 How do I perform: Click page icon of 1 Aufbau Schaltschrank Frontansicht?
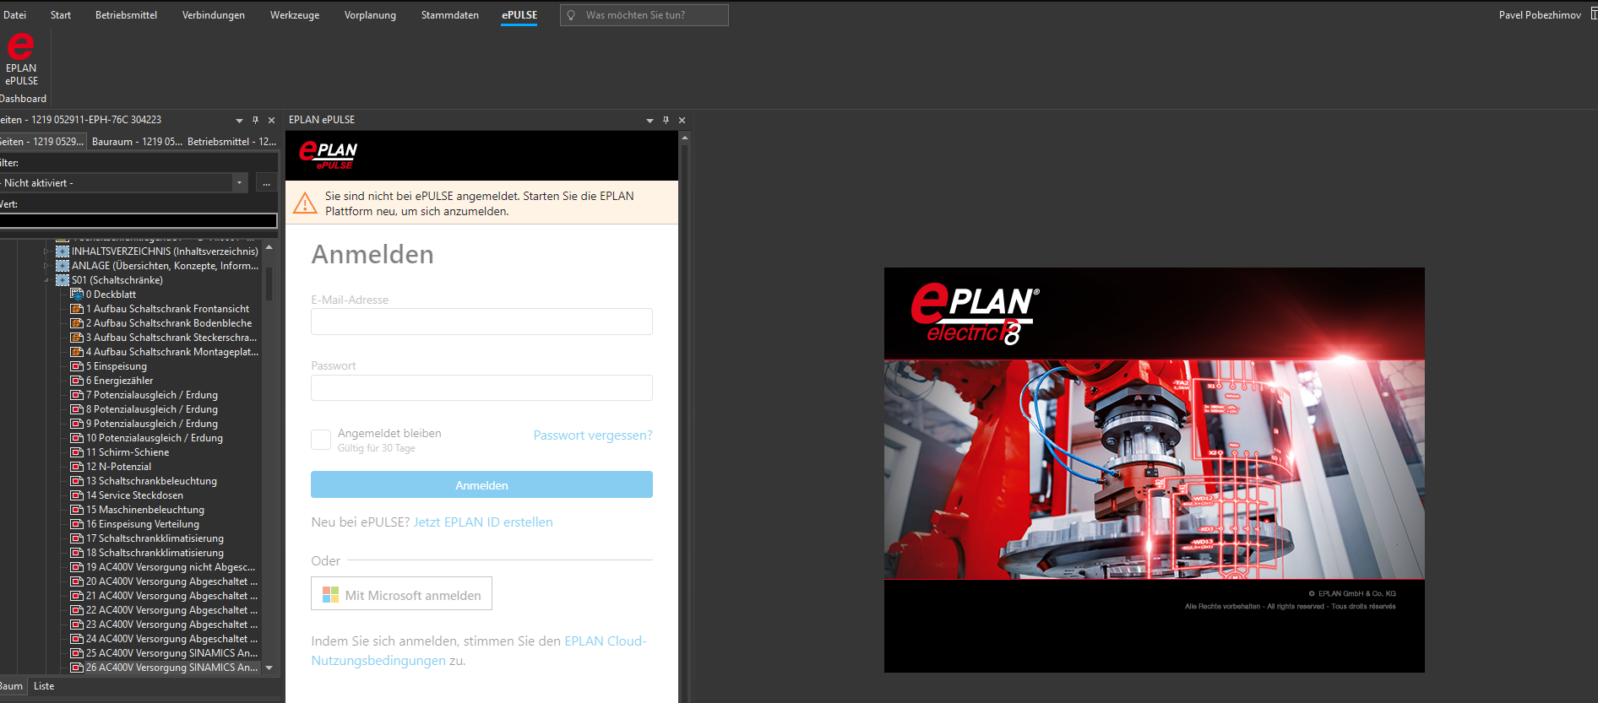click(x=77, y=309)
